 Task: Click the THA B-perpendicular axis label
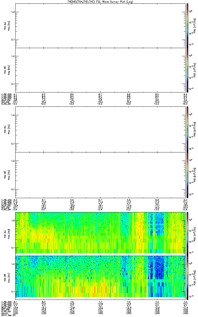pyautogui.click(x=5, y=26)
